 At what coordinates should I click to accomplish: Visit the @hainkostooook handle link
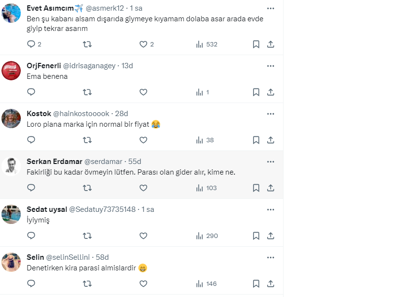[x=81, y=114]
